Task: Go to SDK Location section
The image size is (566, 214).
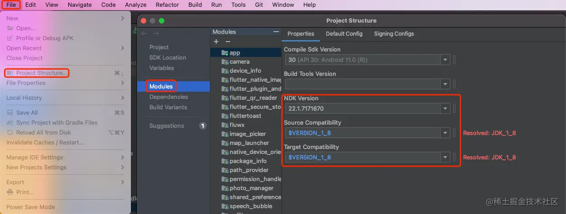Action: click(167, 58)
